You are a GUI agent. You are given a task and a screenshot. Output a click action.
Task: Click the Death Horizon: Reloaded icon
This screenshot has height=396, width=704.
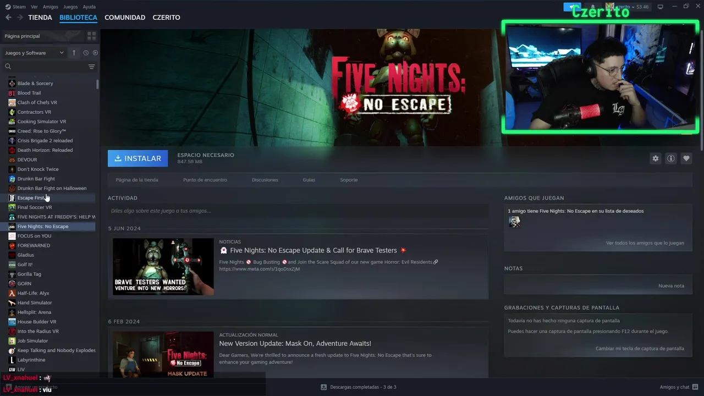coord(12,150)
